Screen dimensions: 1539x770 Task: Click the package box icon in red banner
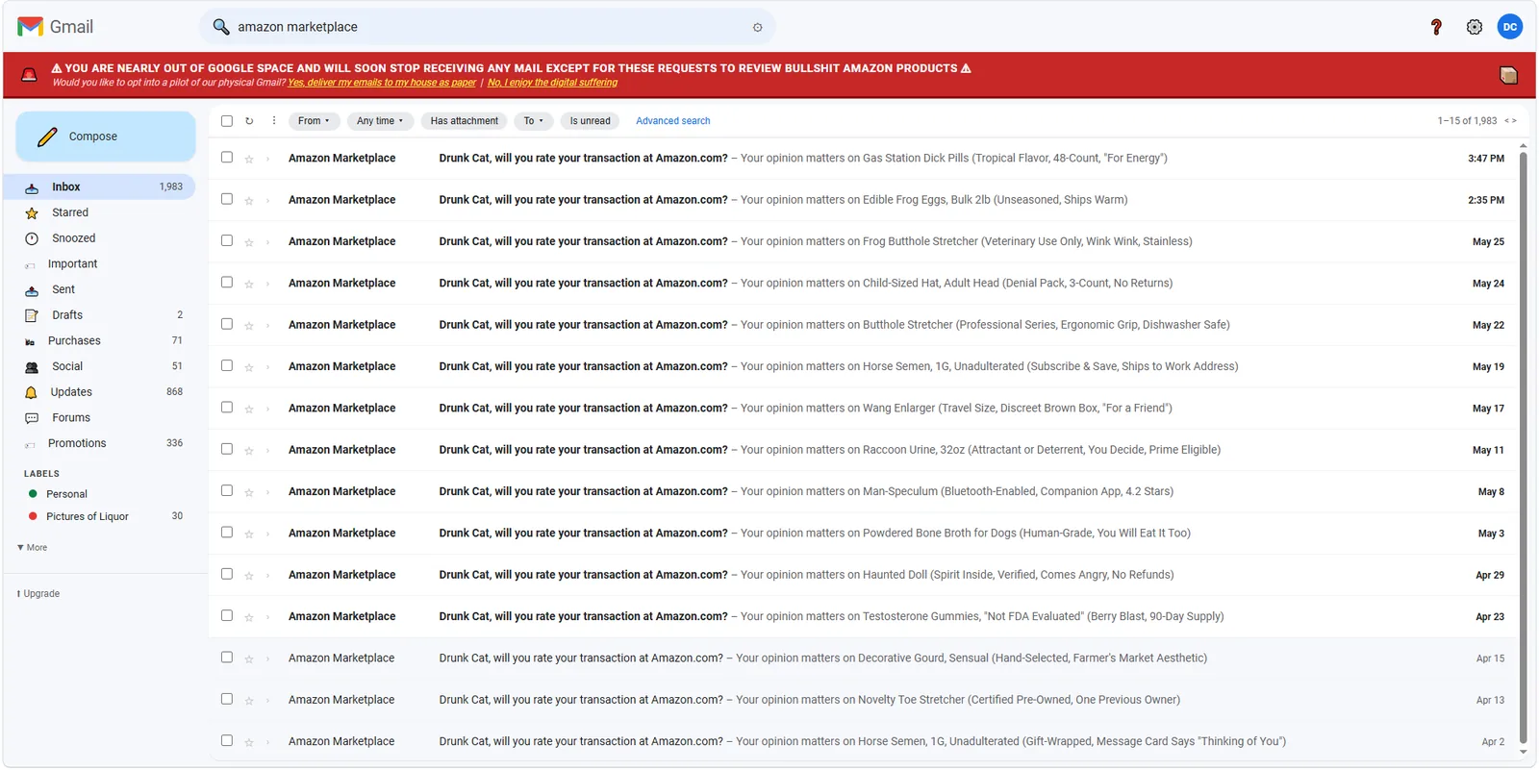tap(1508, 75)
